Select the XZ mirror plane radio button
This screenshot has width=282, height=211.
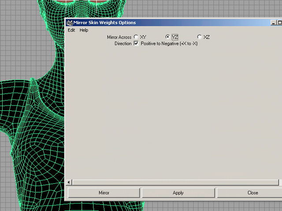coord(200,37)
